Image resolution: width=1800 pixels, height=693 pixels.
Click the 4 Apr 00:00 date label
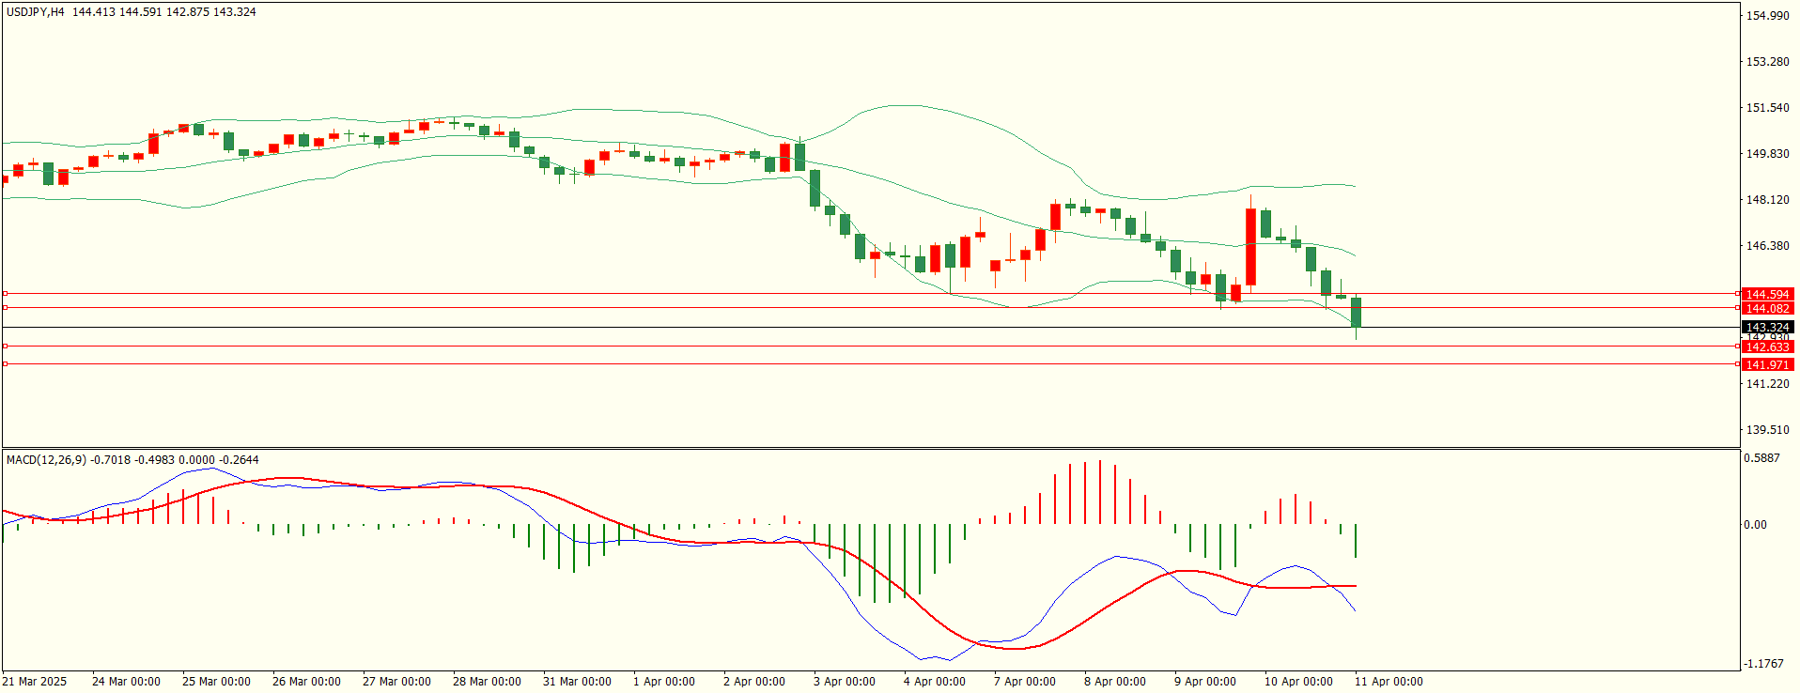tap(935, 682)
